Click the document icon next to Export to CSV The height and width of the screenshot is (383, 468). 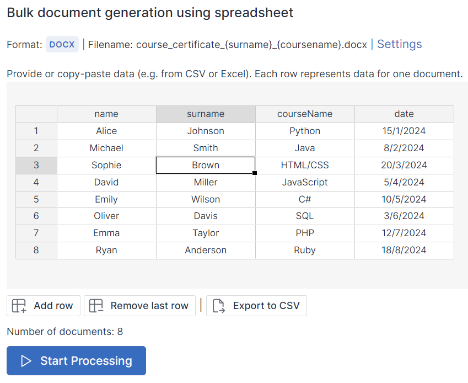(219, 305)
